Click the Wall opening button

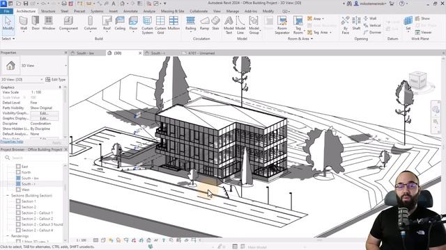coord(370,19)
